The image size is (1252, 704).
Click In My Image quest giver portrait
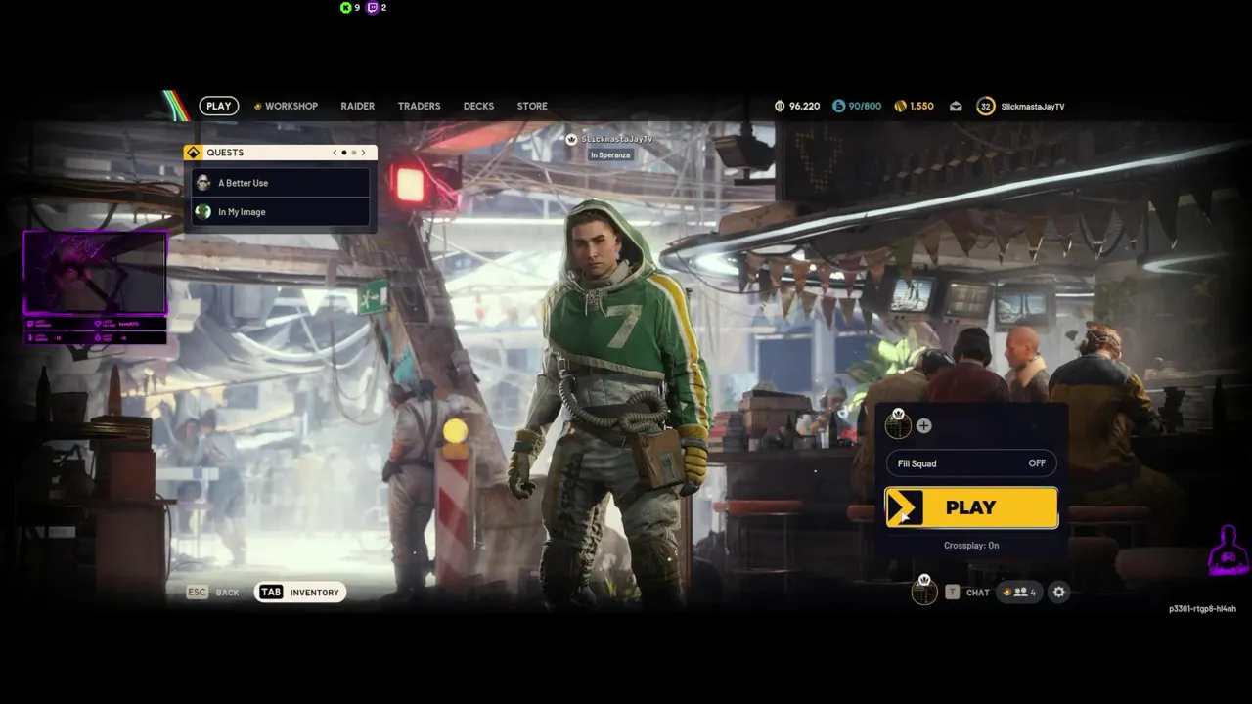click(x=203, y=211)
